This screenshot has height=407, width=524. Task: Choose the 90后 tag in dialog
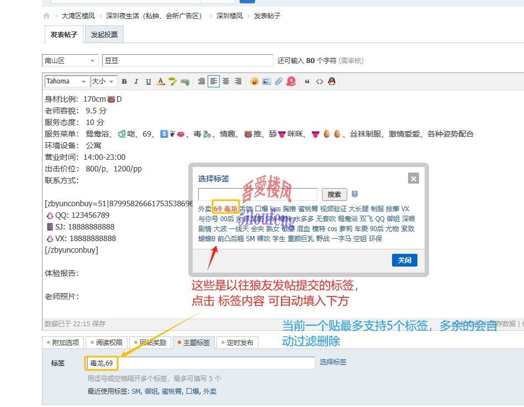[377, 228]
